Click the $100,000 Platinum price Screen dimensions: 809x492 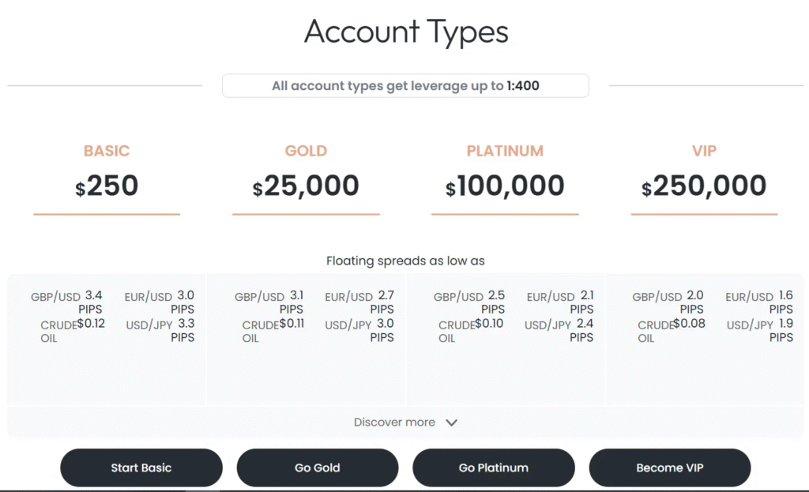(505, 186)
